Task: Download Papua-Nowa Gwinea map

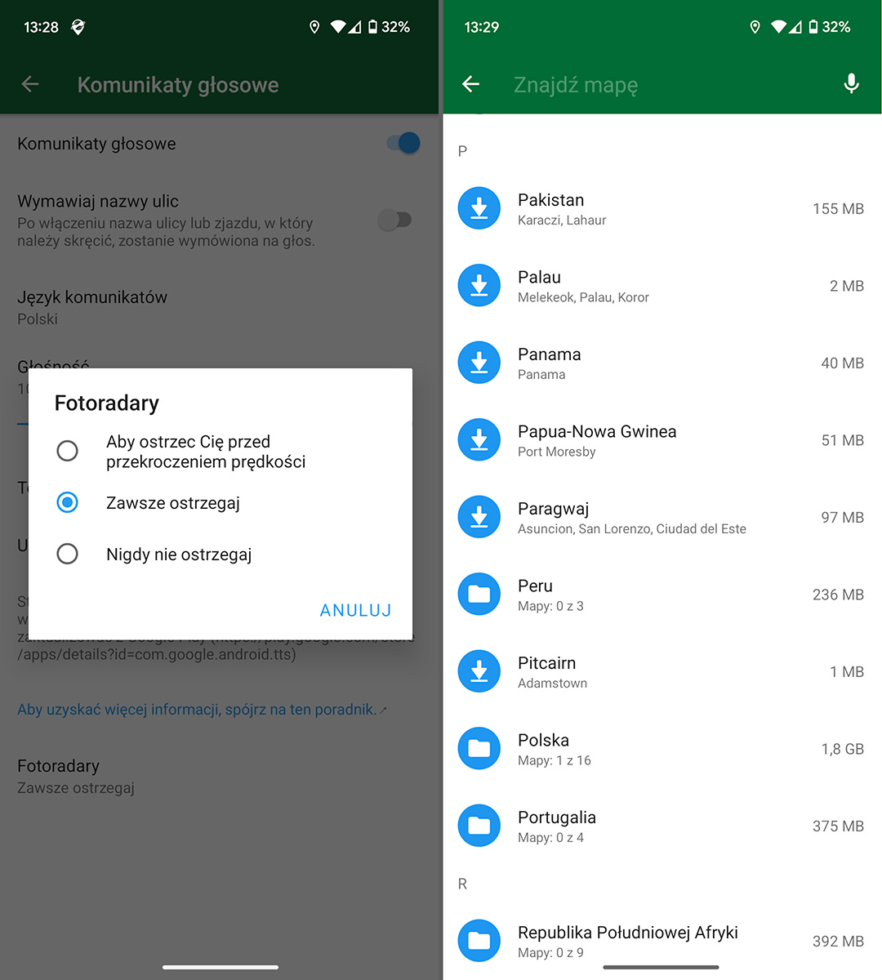Action: pos(479,440)
